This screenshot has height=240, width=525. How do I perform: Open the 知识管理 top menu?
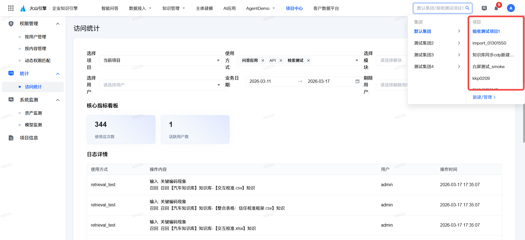pyautogui.click(x=174, y=8)
